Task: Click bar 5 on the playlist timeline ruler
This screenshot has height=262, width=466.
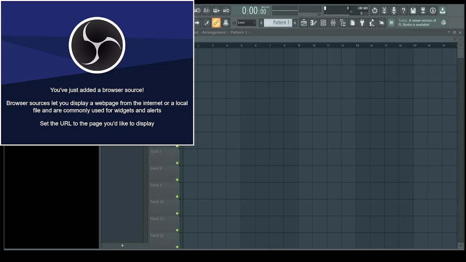Action: 241,45
